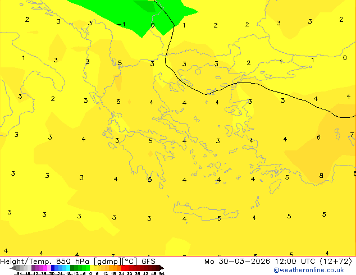Click the '24' label under the color scale

pos(121,273)
